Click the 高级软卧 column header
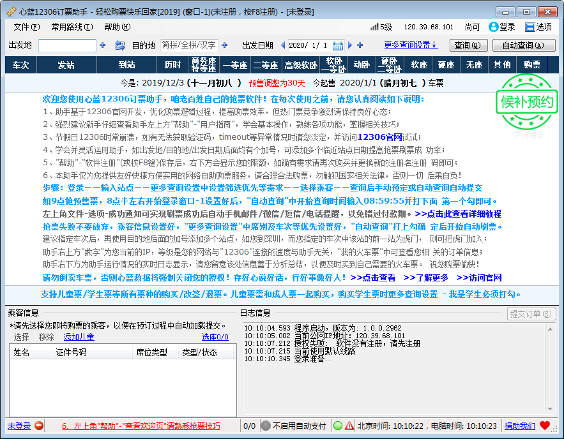The width and height of the screenshot is (564, 439). point(301,65)
